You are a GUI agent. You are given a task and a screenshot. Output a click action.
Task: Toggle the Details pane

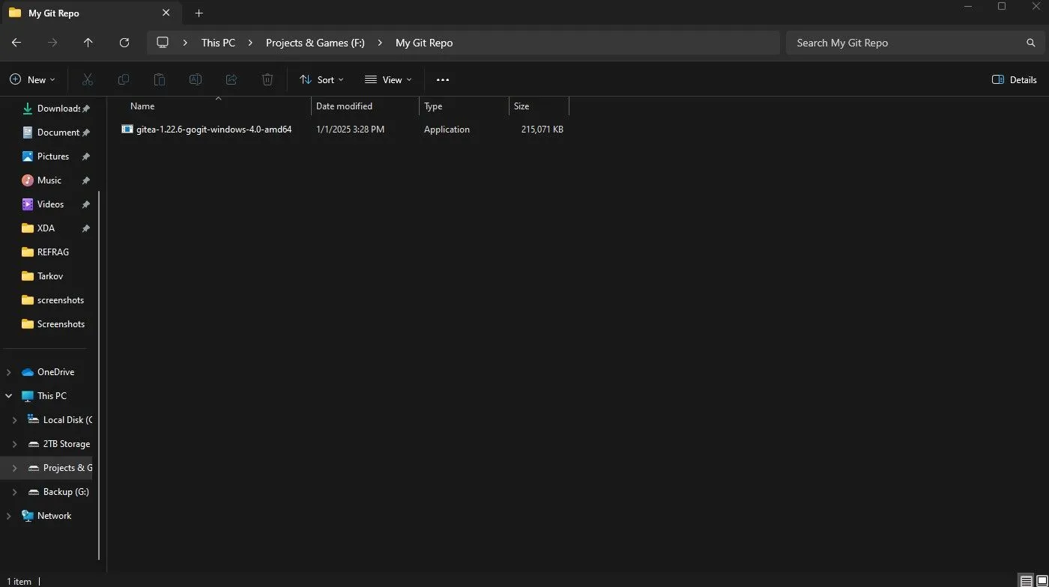[1015, 79]
